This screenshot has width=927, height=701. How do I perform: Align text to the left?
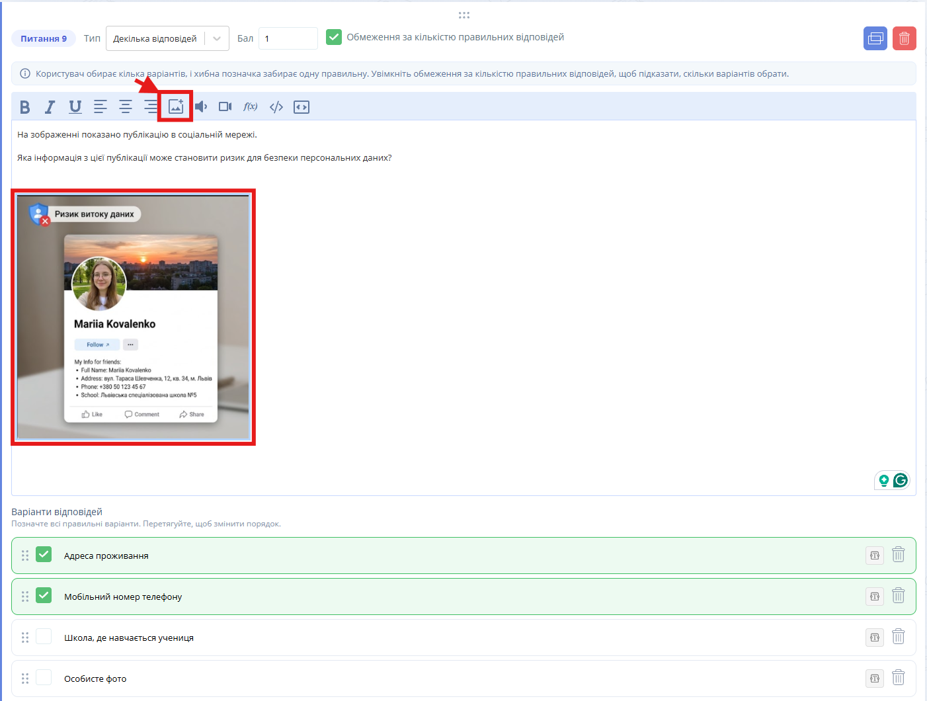(x=101, y=106)
